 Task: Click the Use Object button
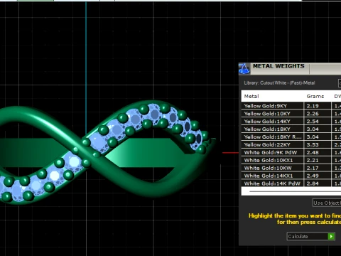(x=327, y=203)
